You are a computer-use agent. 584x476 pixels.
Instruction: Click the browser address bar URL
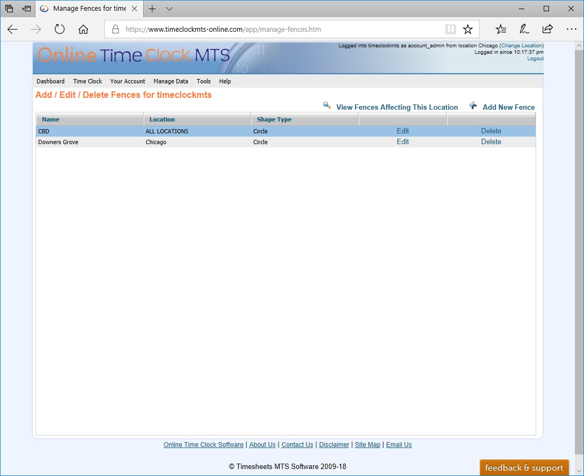point(223,30)
